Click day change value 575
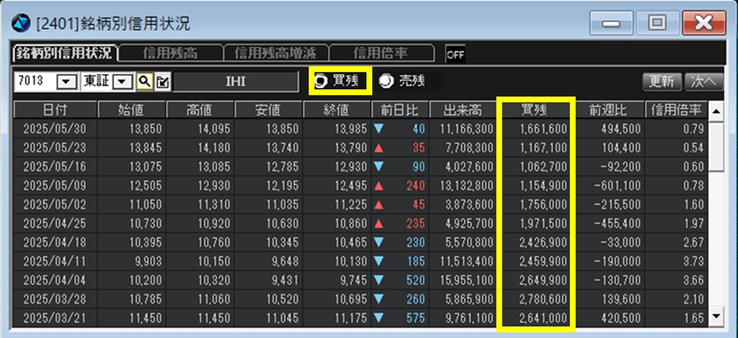The image size is (738, 338). pyautogui.click(x=415, y=317)
